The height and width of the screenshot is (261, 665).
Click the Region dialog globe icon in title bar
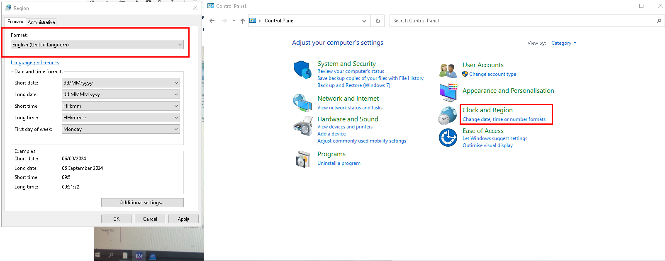8,8
